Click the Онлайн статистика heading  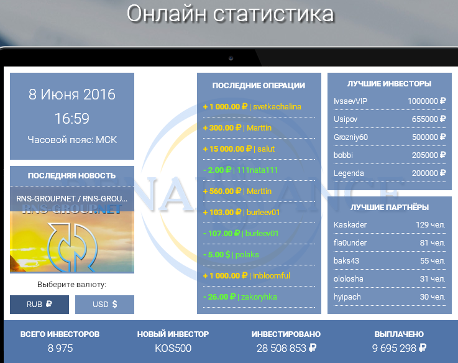tap(231, 14)
